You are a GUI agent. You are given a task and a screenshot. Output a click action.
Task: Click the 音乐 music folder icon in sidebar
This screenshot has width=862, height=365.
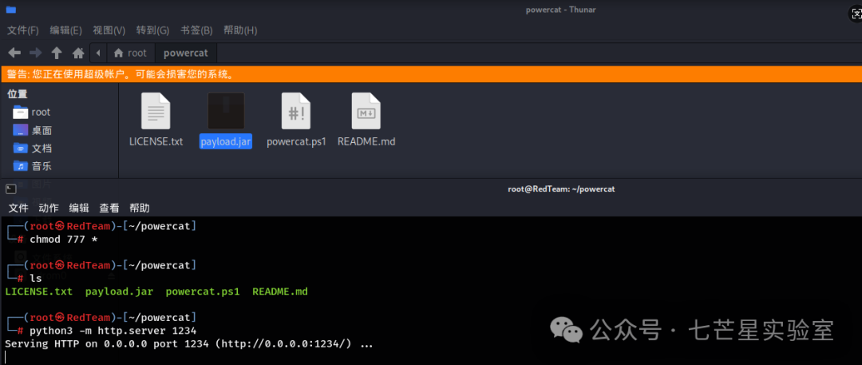click(x=20, y=166)
